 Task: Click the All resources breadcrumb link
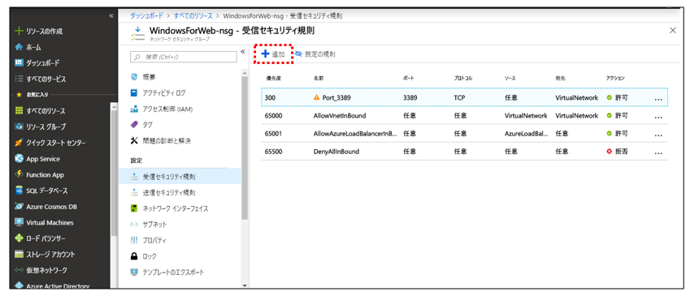193,16
